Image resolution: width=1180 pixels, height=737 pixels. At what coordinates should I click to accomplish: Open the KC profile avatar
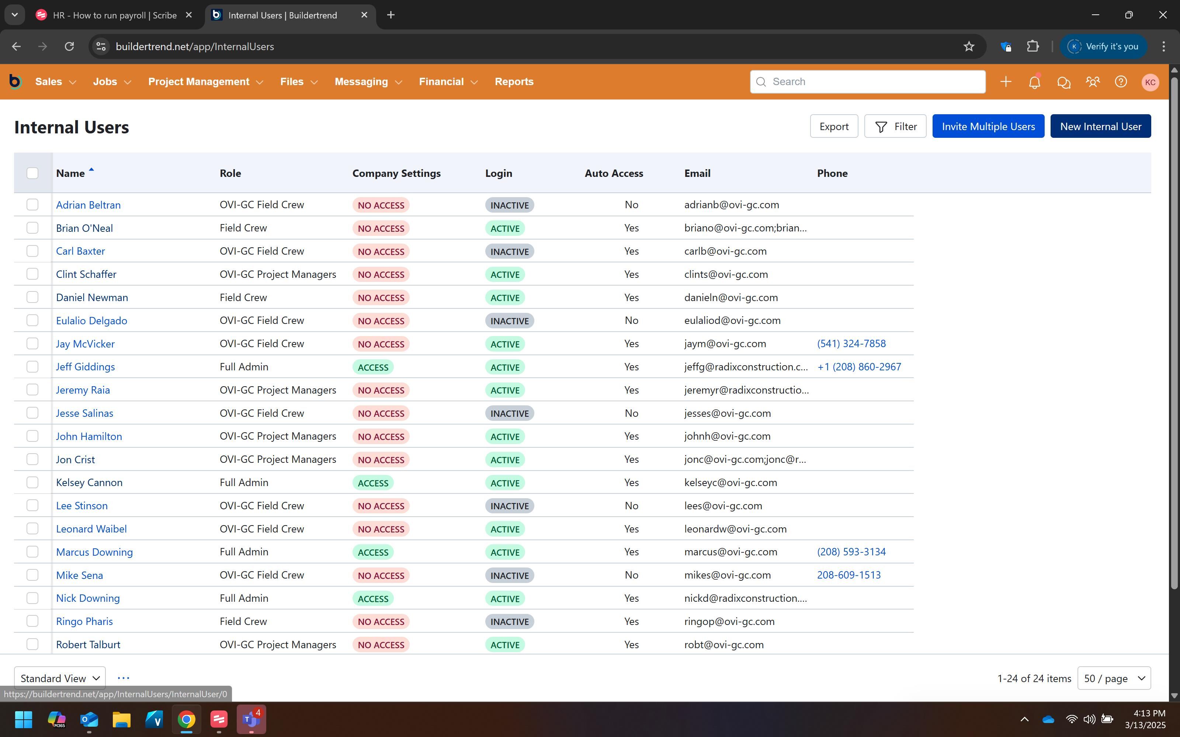(x=1150, y=82)
